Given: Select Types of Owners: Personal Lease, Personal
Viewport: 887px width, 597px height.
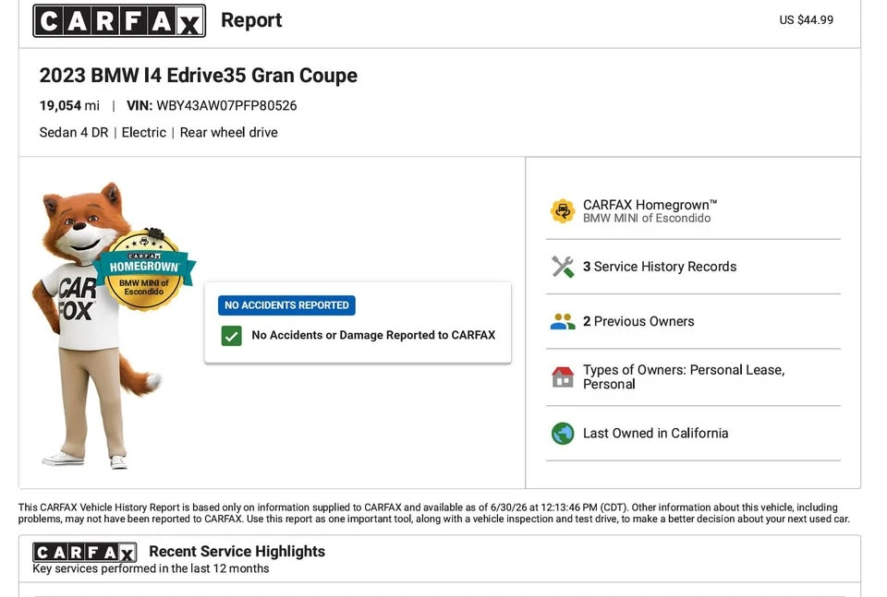Looking at the screenshot, I should (x=693, y=376).
